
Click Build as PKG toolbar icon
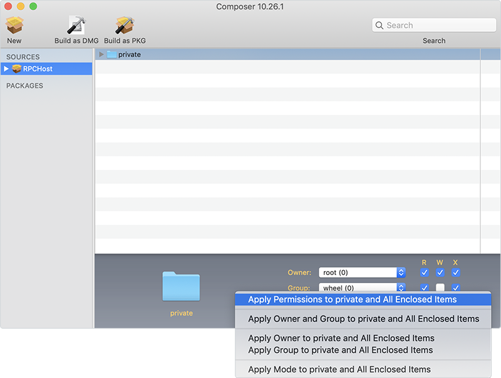click(125, 26)
